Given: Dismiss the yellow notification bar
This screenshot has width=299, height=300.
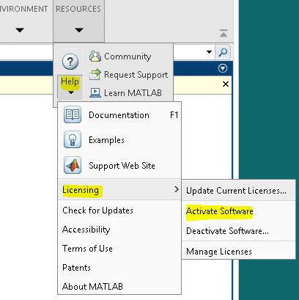Looking at the screenshot, I should point(226,84).
